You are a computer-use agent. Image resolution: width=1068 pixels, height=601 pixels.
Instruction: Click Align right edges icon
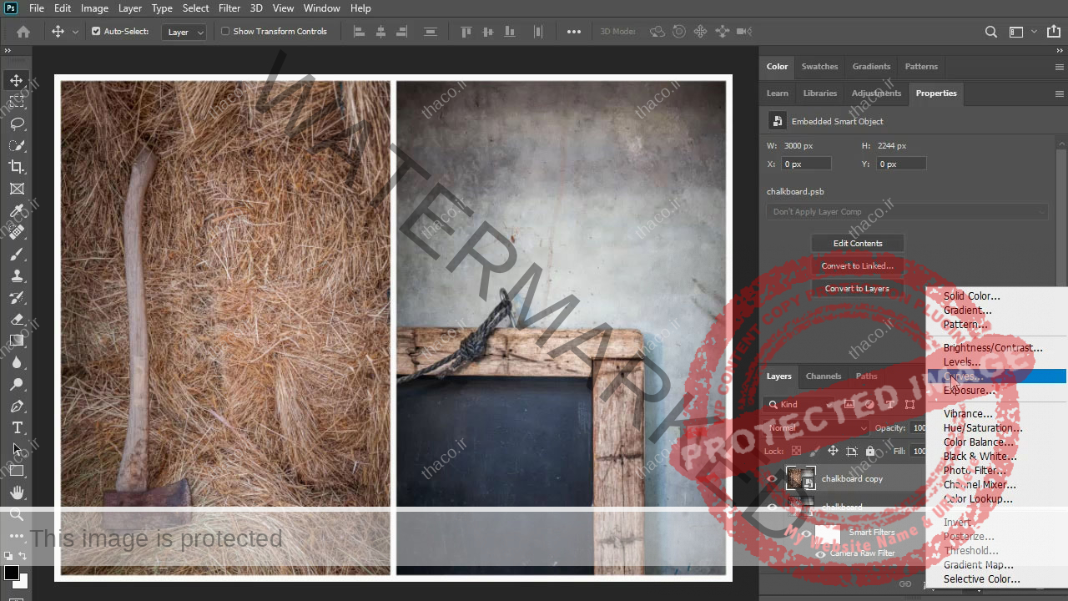coord(401,32)
